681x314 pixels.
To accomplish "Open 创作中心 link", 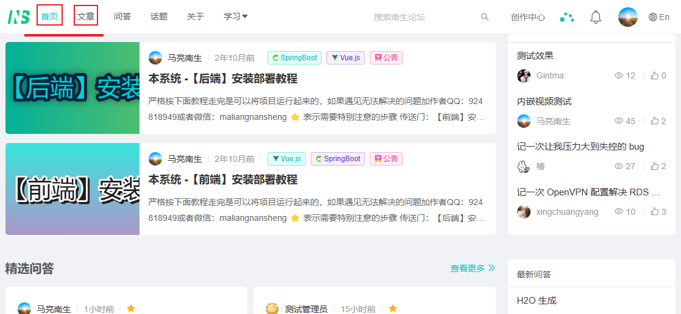I will (528, 17).
